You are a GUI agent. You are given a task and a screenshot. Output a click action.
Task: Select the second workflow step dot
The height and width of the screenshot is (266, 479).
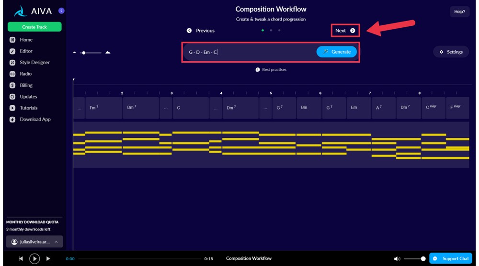(x=271, y=31)
